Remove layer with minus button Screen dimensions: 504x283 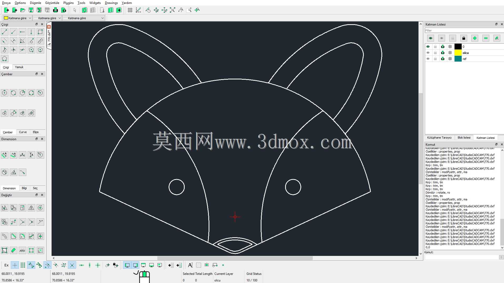point(486,38)
